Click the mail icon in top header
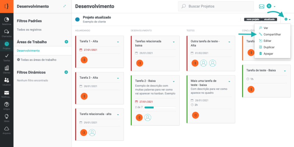 [262, 6]
